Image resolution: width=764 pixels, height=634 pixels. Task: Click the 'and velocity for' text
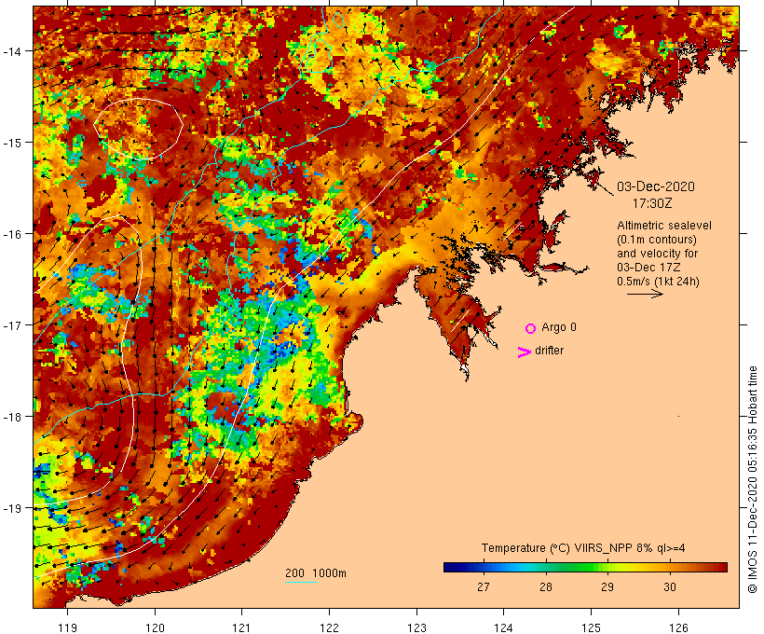[x=657, y=254]
